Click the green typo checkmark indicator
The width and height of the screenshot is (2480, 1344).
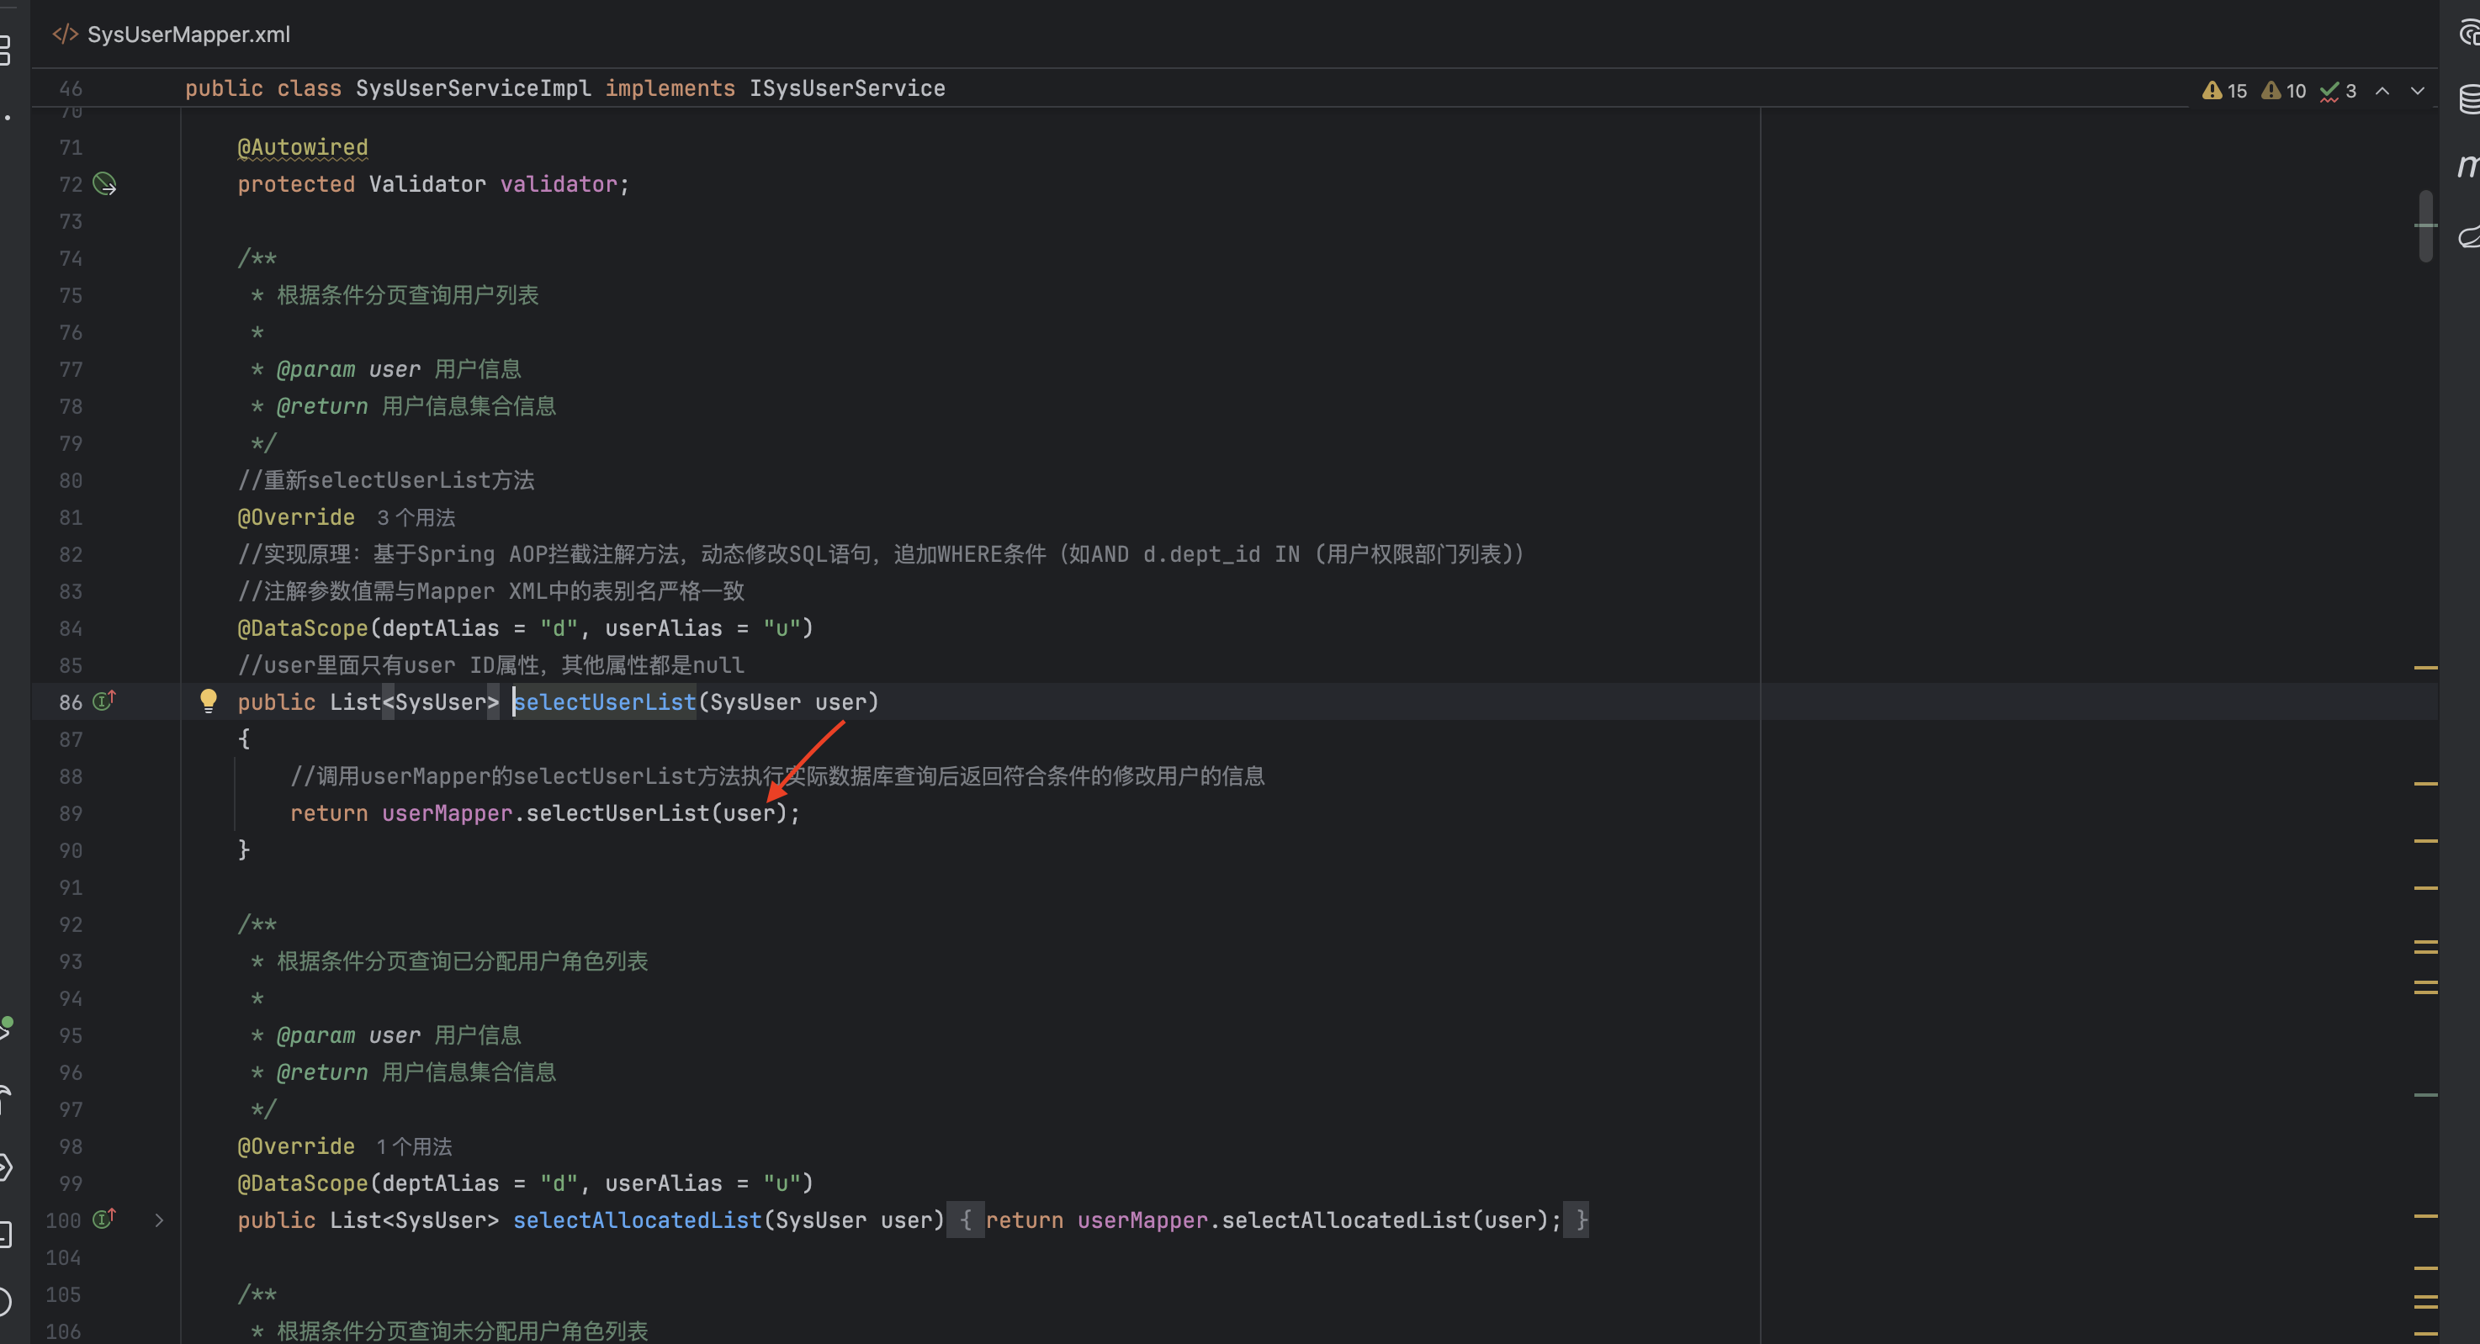tap(2338, 91)
